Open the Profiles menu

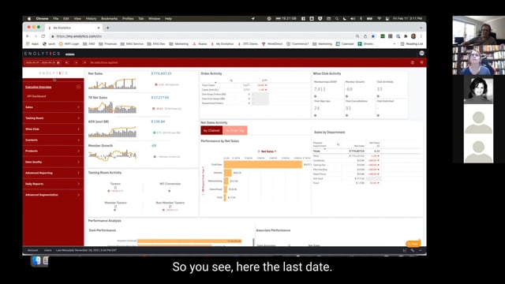coord(128,19)
